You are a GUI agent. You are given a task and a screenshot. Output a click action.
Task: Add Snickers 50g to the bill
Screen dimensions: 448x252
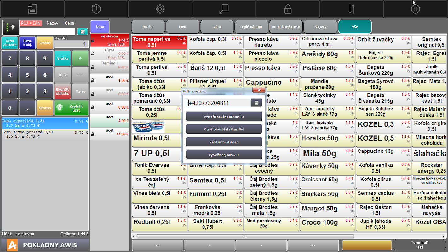coord(327,196)
